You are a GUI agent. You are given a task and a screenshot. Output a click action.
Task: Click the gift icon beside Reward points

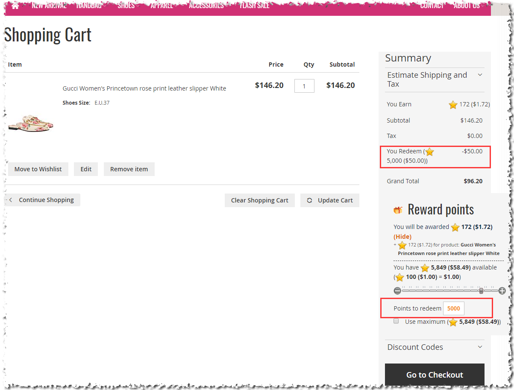coord(398,210)
